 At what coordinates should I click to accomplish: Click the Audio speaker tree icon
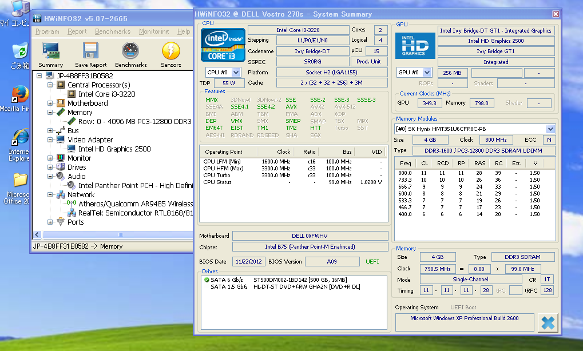click(61, 176)
